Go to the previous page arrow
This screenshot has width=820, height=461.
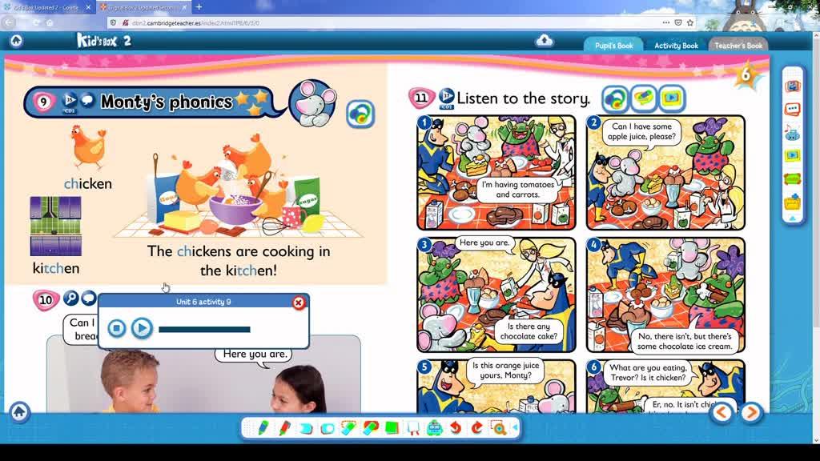coord(722,412)
